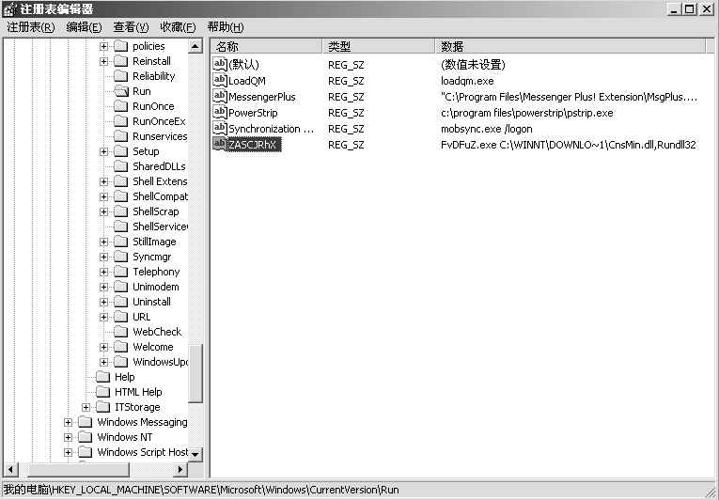Expand the URL key

[103, 318]
